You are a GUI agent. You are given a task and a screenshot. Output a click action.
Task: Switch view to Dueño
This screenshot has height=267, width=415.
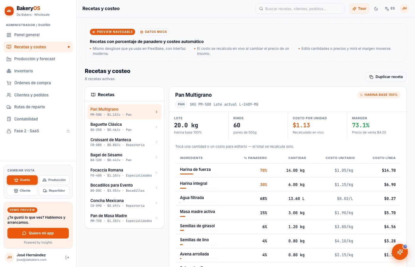click(x=22, y=180)
